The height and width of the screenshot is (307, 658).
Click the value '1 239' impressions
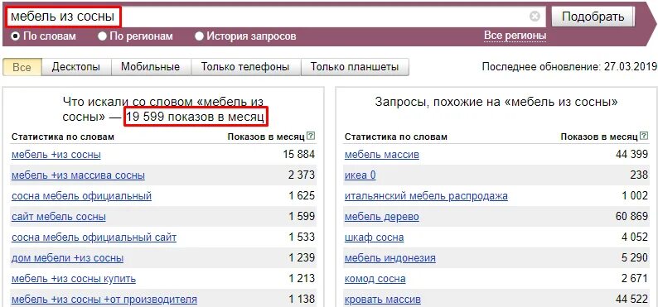click(302, 258)
